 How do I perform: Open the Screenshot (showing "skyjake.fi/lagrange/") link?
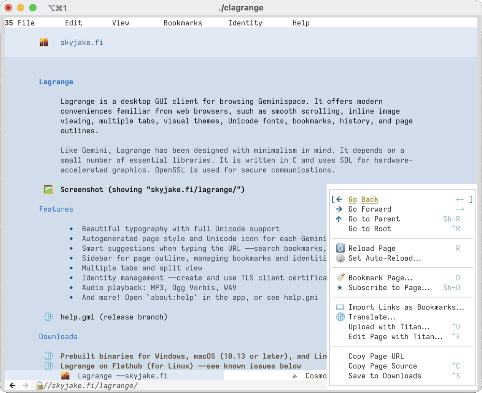[152, 189]
